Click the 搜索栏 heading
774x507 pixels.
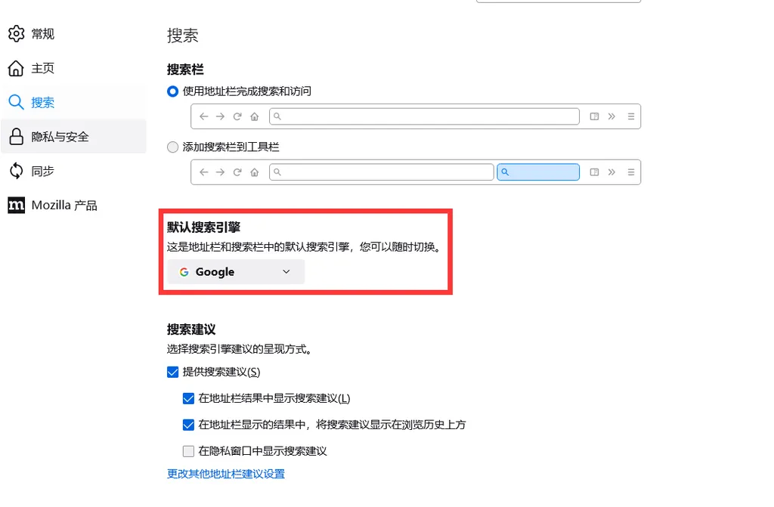click(185, 70)
